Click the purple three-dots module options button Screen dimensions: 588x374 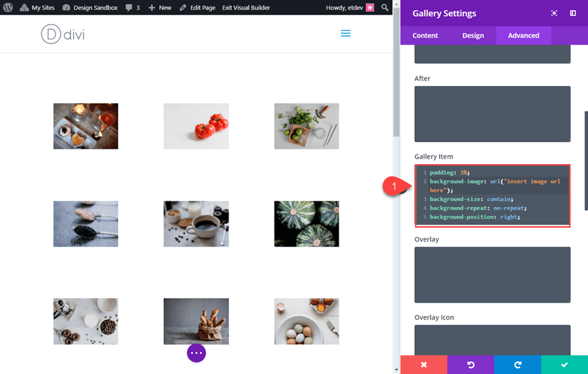196,353
